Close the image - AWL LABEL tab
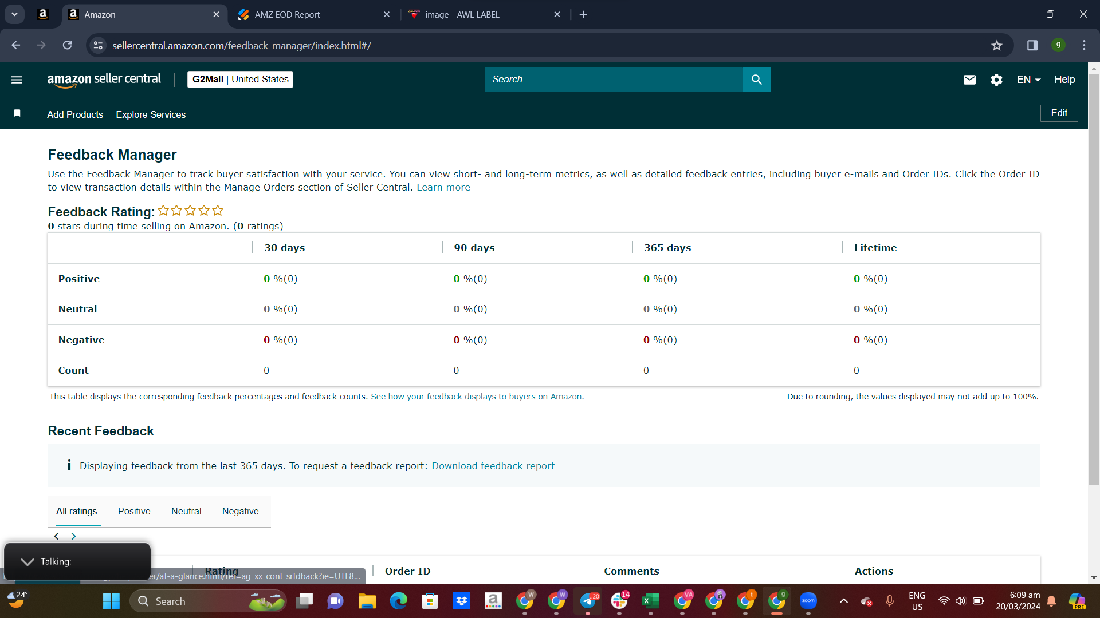This screenshot has height=618, width=1100. pyautogui.click(x=557, y=14)
